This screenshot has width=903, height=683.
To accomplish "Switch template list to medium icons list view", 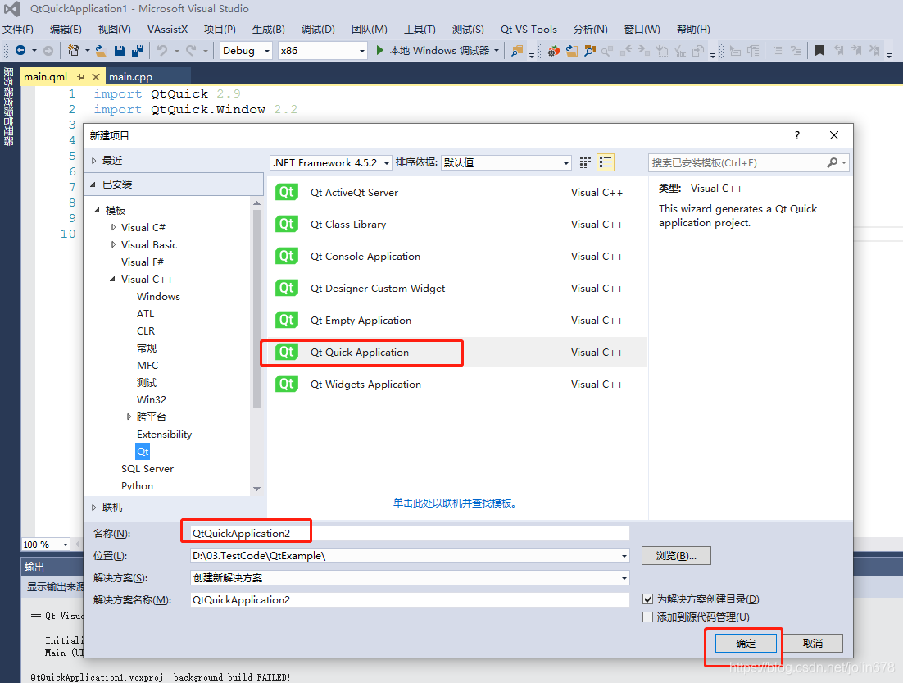I will coord(606,162).
